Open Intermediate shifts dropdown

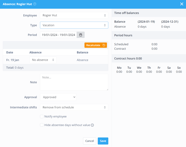pyautogui.click(x=74, y=107)
